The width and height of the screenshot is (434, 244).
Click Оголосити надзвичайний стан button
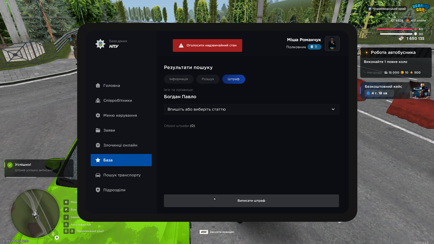(x=208, y=45)
